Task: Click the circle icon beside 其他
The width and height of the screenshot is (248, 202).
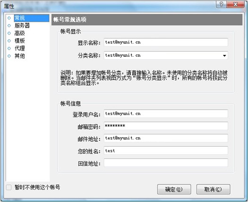Action: coord(9,56)
